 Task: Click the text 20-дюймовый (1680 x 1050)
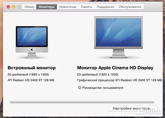coord(28,74)
